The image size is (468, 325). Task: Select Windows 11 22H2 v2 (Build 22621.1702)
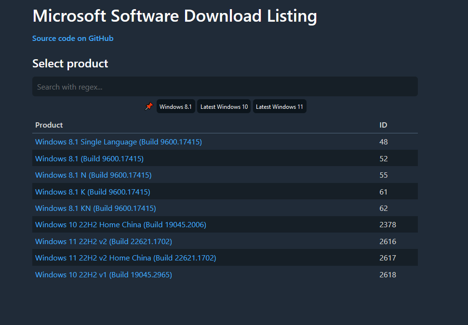(x=104, y=241)
